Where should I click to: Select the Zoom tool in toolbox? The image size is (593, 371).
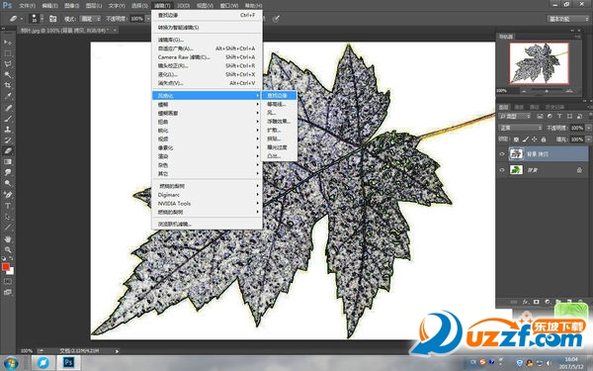pos(8,250)
